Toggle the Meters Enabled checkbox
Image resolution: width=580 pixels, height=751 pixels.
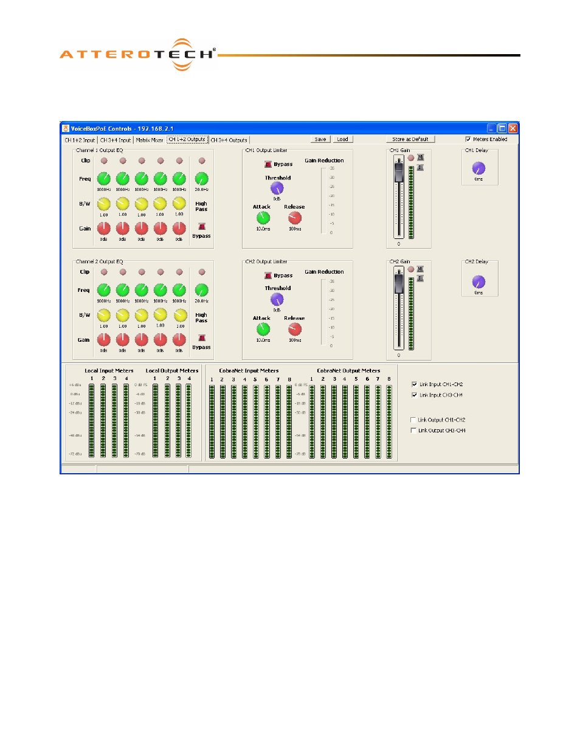point(468,139)
